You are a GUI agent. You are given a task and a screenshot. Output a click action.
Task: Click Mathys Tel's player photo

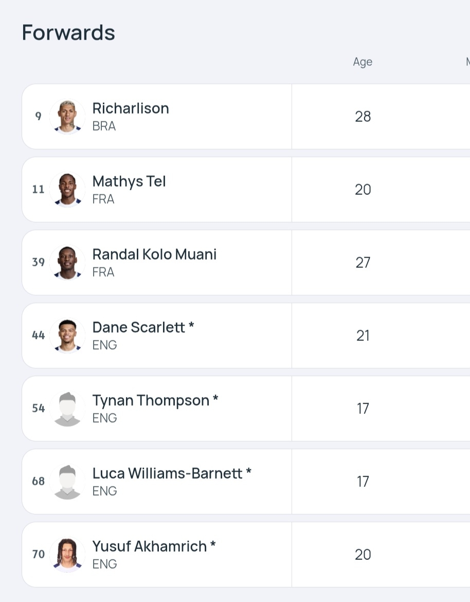pos(67,190)
